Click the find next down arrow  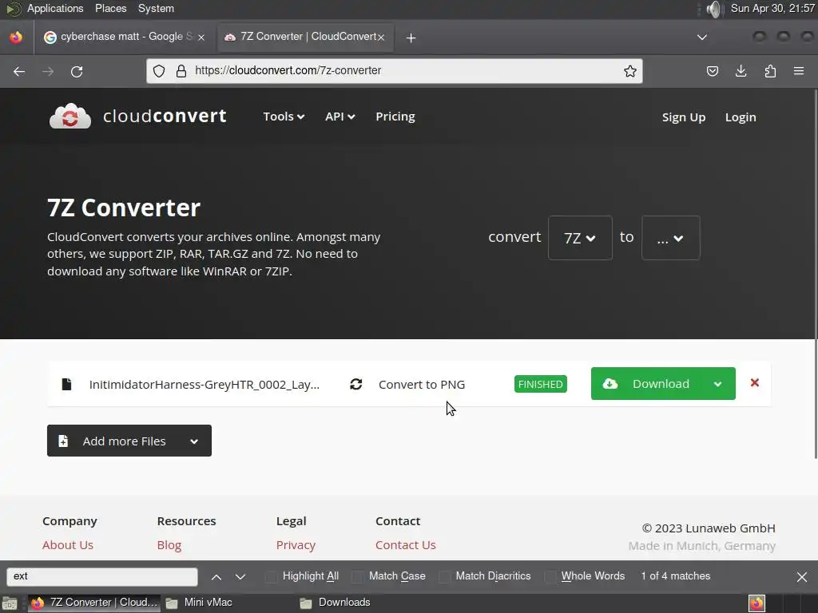tap(240, 576)
